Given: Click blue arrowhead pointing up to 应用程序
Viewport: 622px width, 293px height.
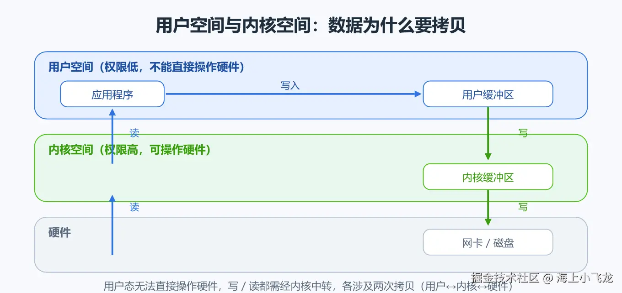Looking at the screenshot, I should [112, 111].
